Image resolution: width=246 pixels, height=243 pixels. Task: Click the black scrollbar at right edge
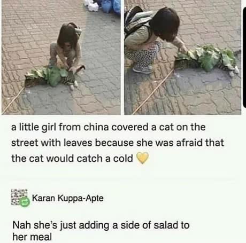coord(244,57)
